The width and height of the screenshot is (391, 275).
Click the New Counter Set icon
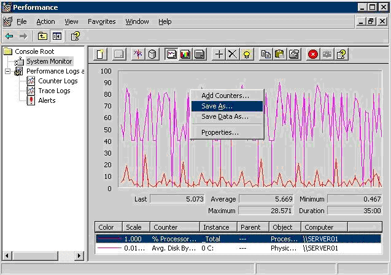point(101,54)
